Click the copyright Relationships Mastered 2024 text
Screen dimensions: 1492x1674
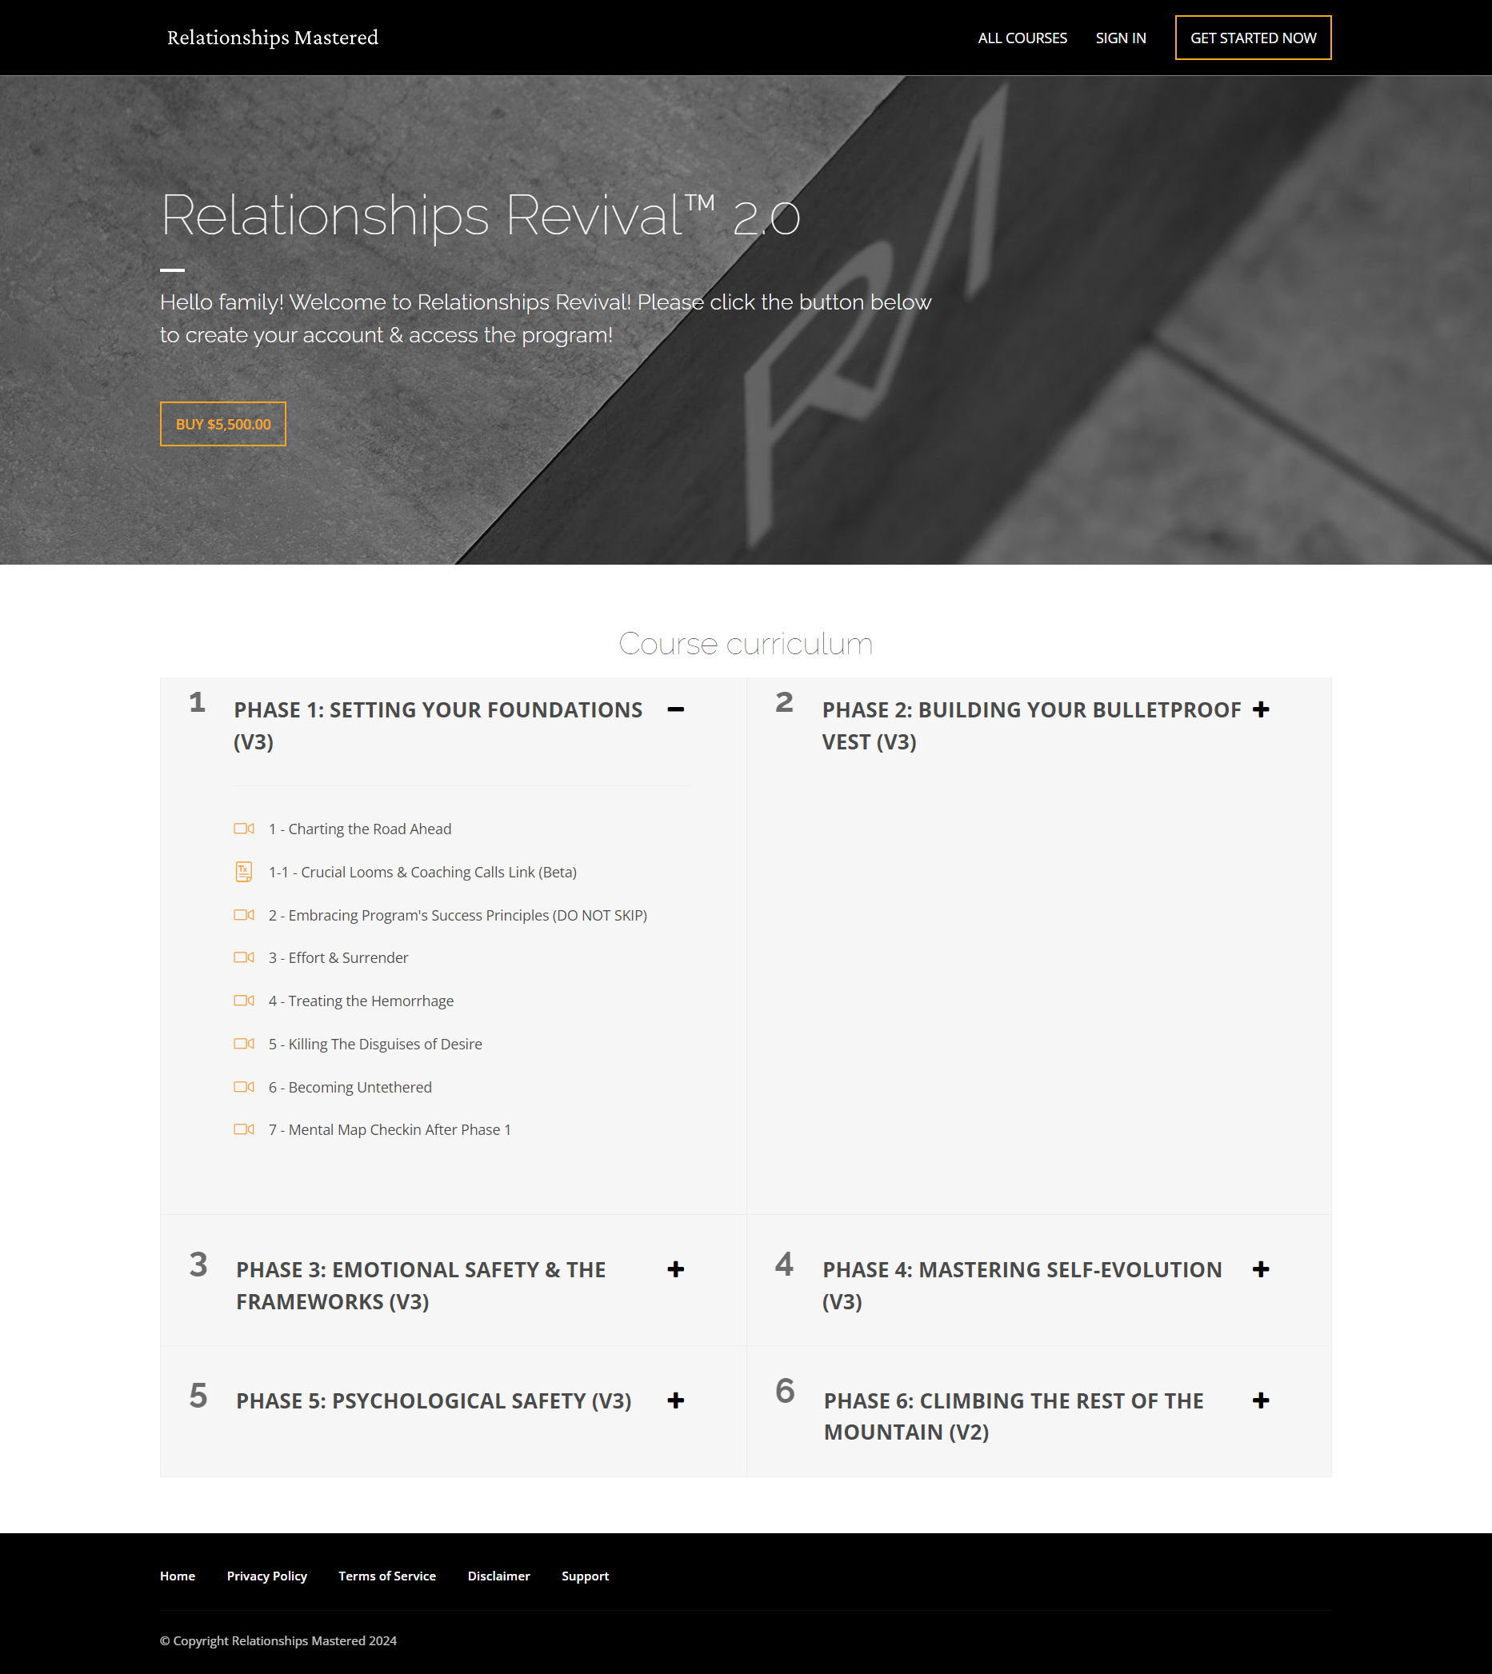tap(278, 1640)
